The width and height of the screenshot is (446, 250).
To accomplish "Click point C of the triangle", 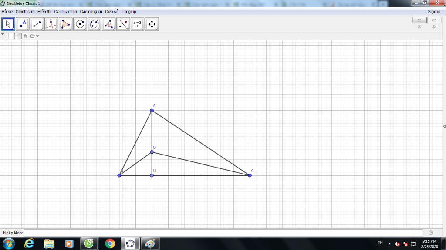I will (x=250, y=175).
